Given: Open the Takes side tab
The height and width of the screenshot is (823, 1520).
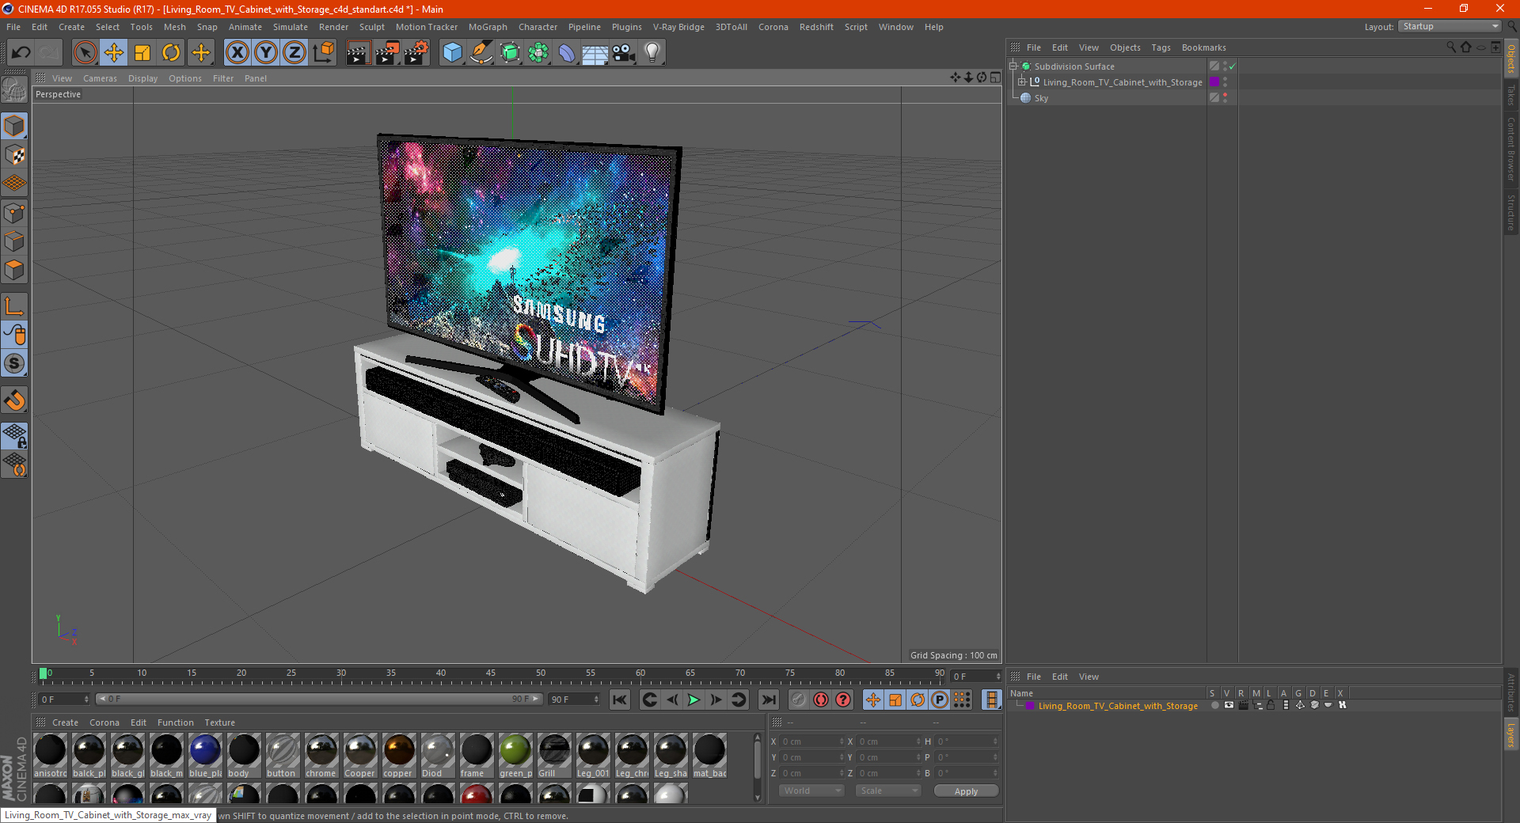Looking at the screenshot, I should coord(1510,94).
